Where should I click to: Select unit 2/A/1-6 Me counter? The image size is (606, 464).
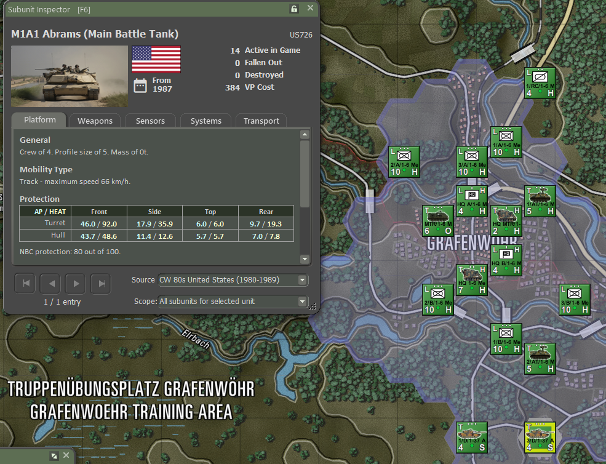(x=404, y=162)
